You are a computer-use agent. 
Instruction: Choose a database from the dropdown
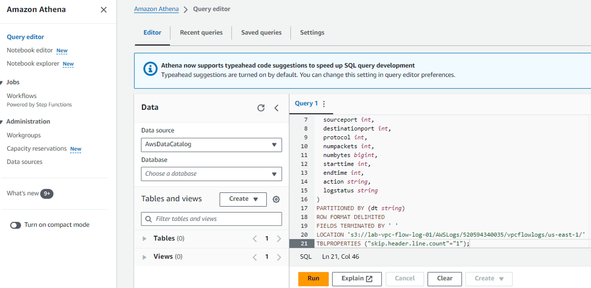(x=211, y=174)
